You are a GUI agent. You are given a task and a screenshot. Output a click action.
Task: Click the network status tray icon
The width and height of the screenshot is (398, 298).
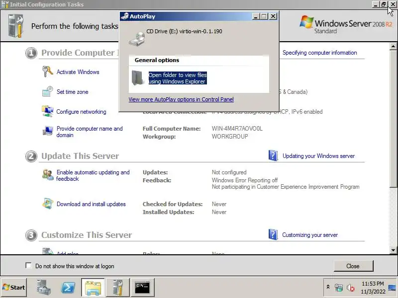point(339,288)
